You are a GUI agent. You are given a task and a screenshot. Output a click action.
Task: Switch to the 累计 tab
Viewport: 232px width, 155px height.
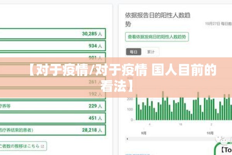coord(151,52)
